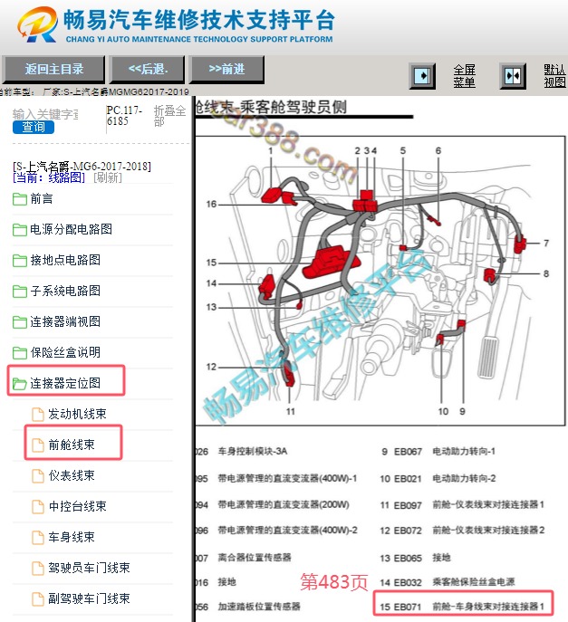
Task: Click the folder icon beside 保险丝盒说明
Action: click(x=19, y=353)
